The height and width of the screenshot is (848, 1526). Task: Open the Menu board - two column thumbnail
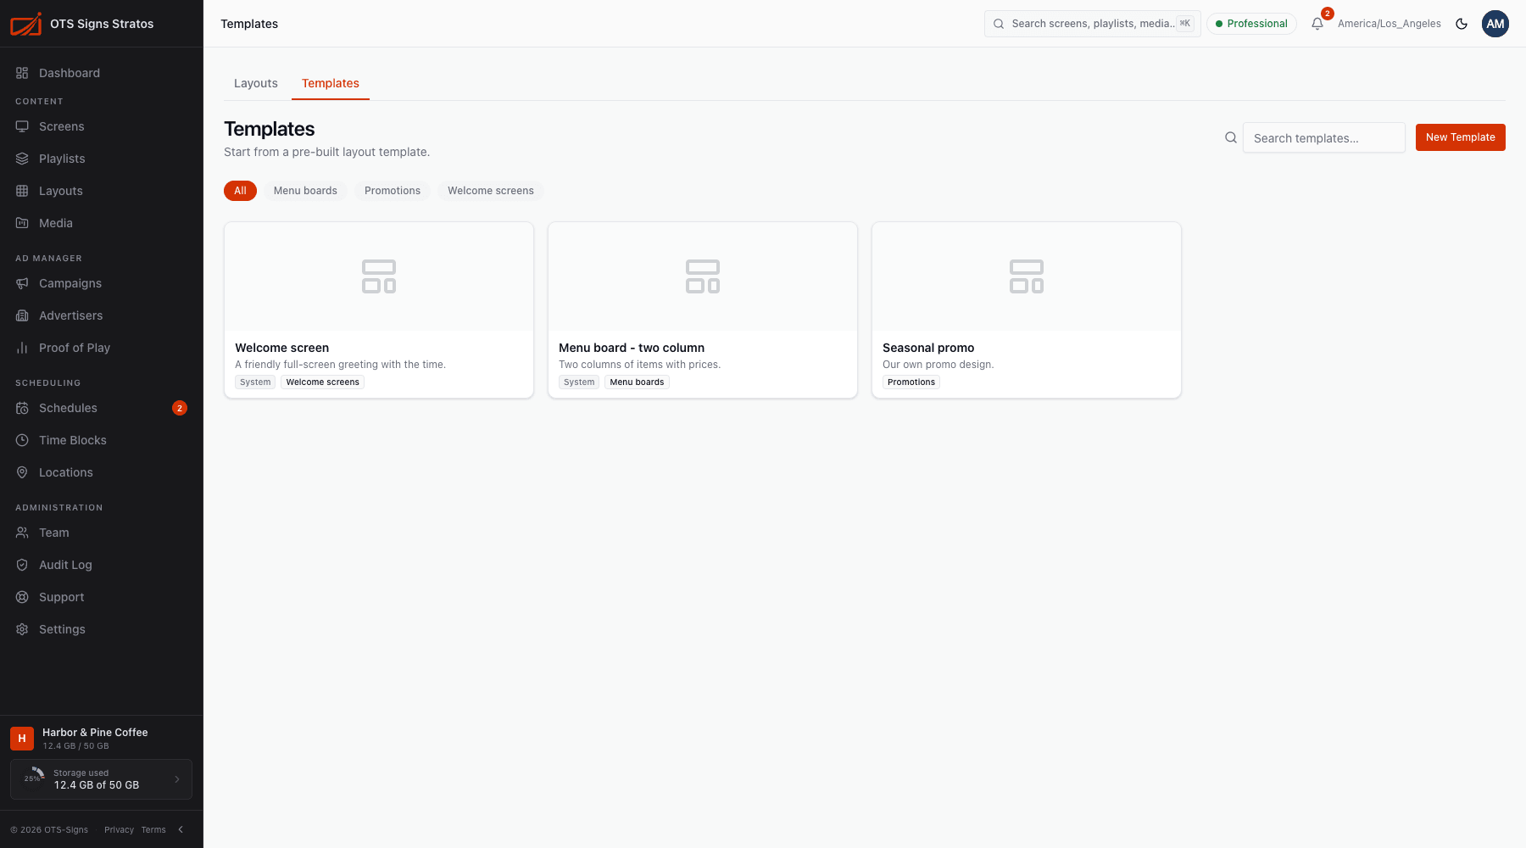[703, 276]
